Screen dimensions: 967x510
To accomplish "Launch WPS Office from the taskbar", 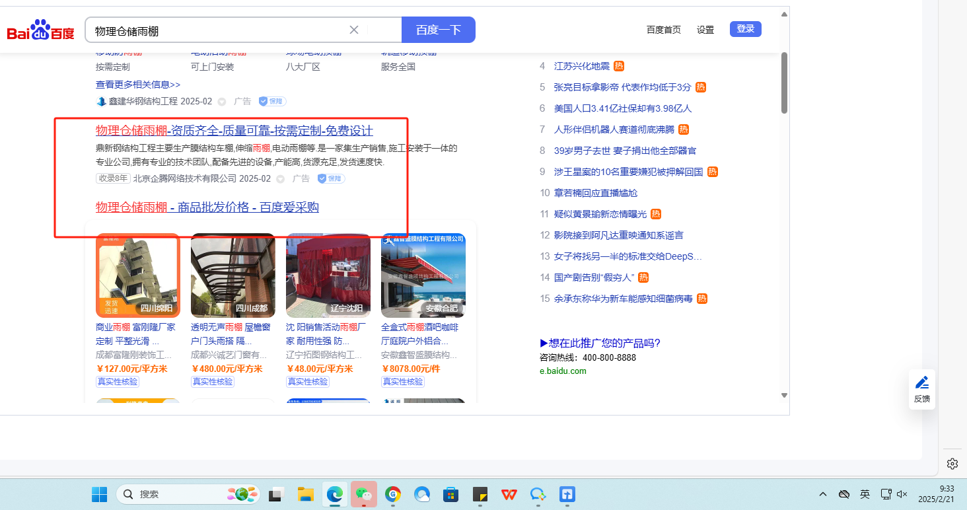I will (509, 494).
